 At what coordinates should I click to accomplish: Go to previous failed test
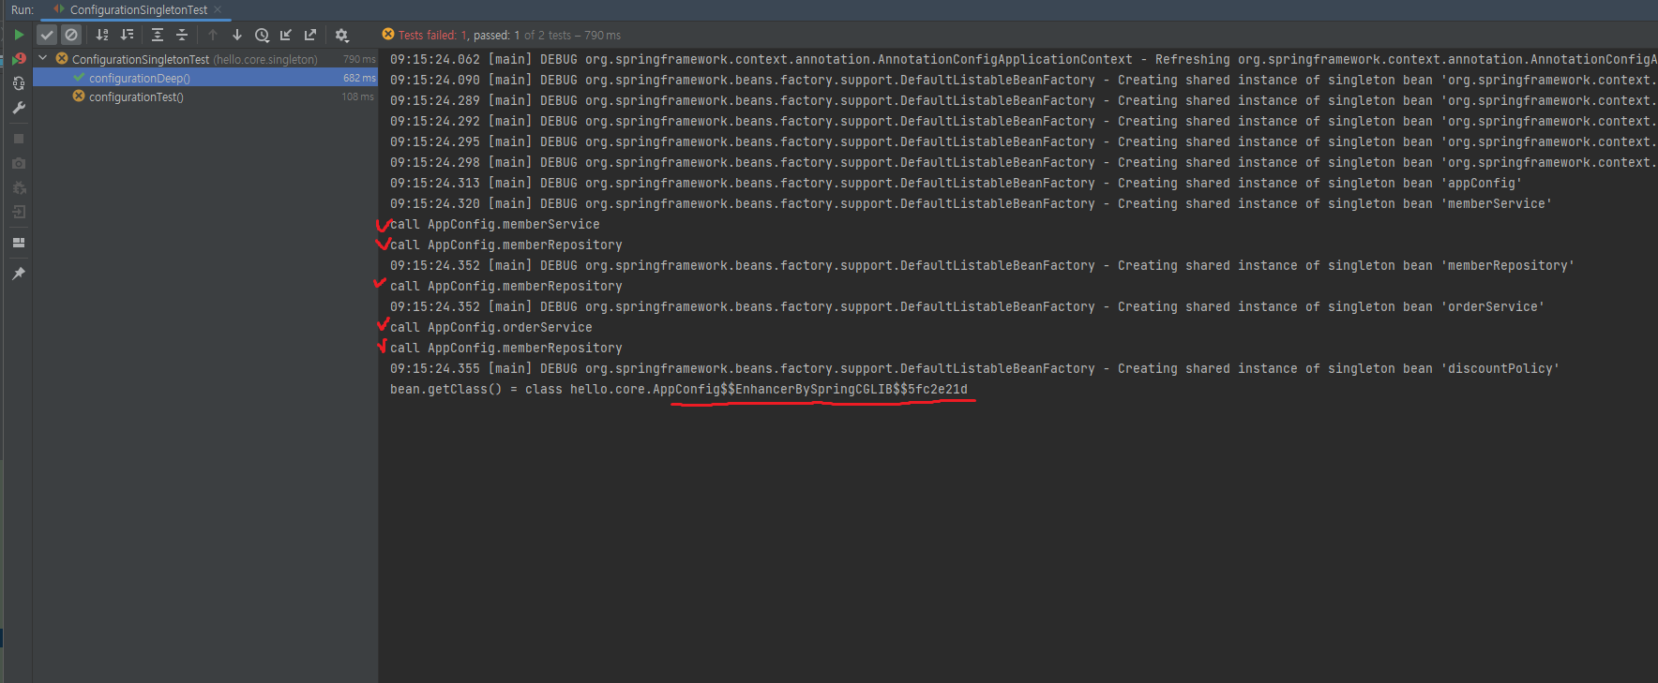[213, 35]
